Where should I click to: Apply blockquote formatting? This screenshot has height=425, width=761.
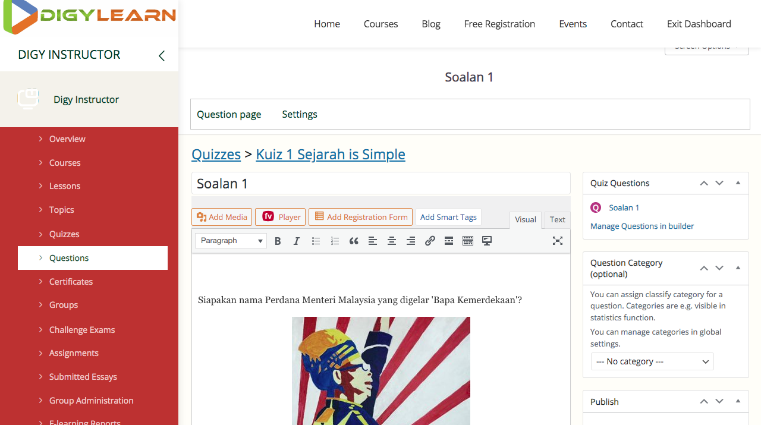(354, 241)
